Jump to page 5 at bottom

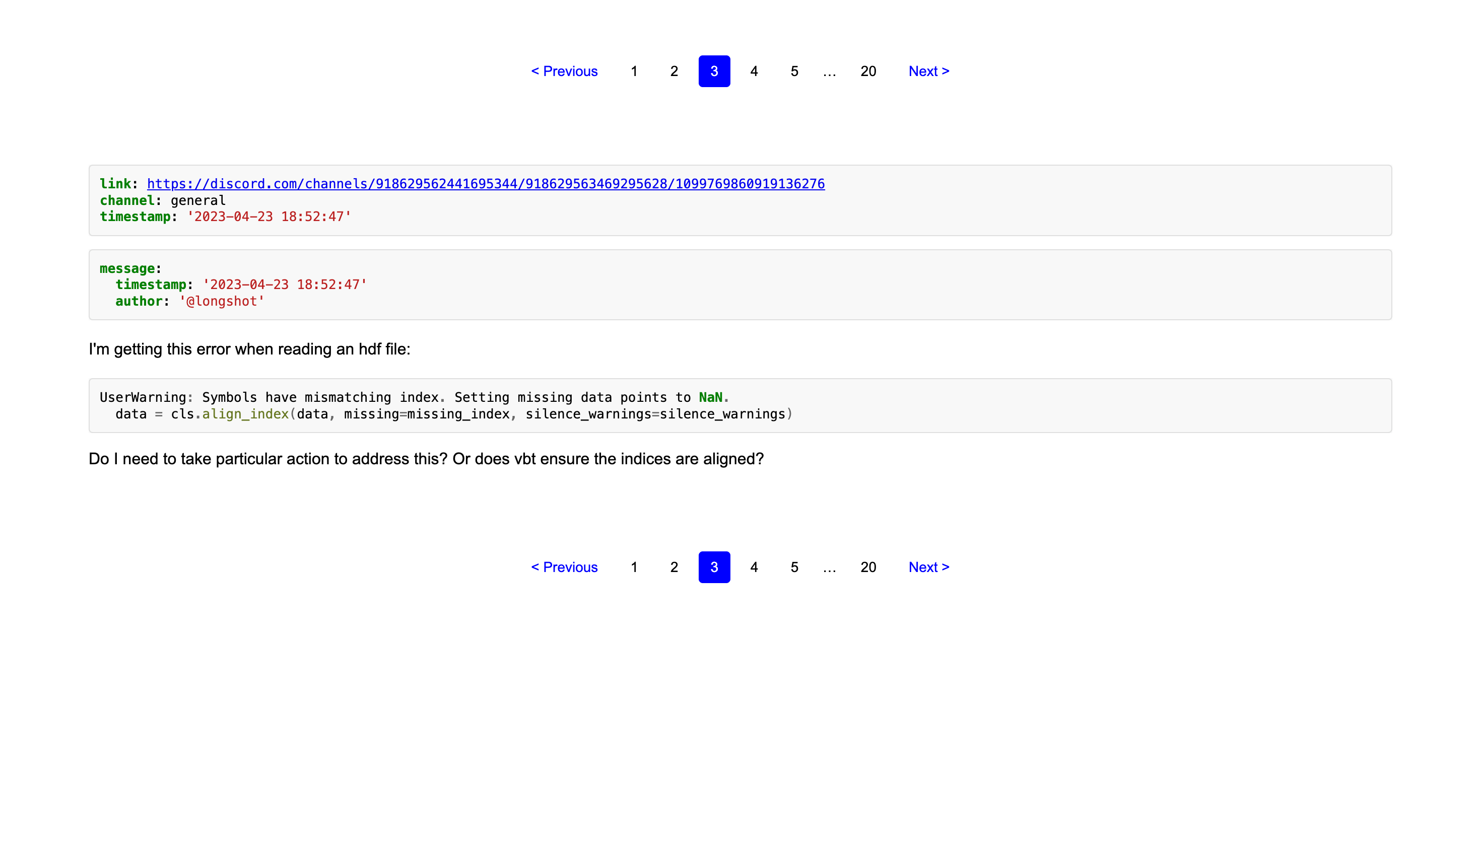click(x=794, y=567)
